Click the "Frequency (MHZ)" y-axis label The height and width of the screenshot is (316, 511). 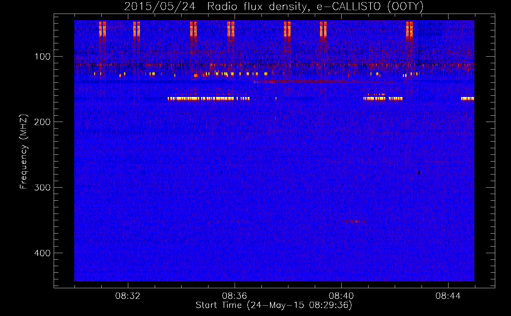pos(24,152)
